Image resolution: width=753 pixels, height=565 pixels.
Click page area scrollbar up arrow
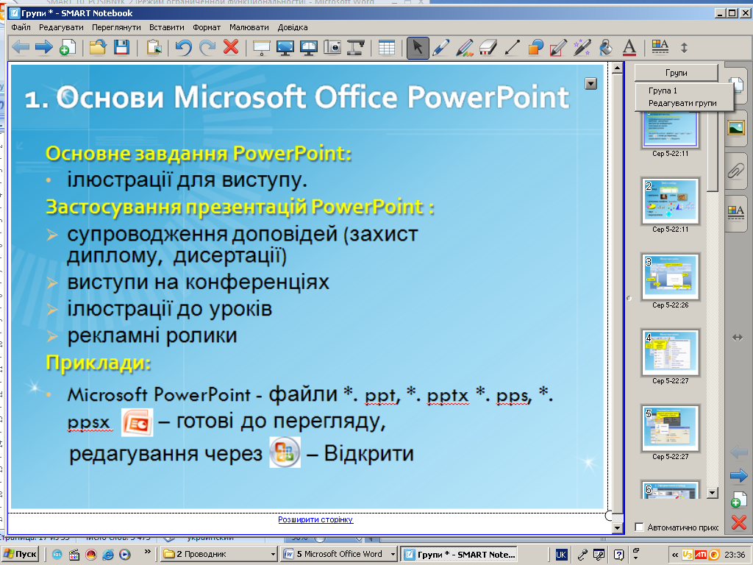coord(618,68)
